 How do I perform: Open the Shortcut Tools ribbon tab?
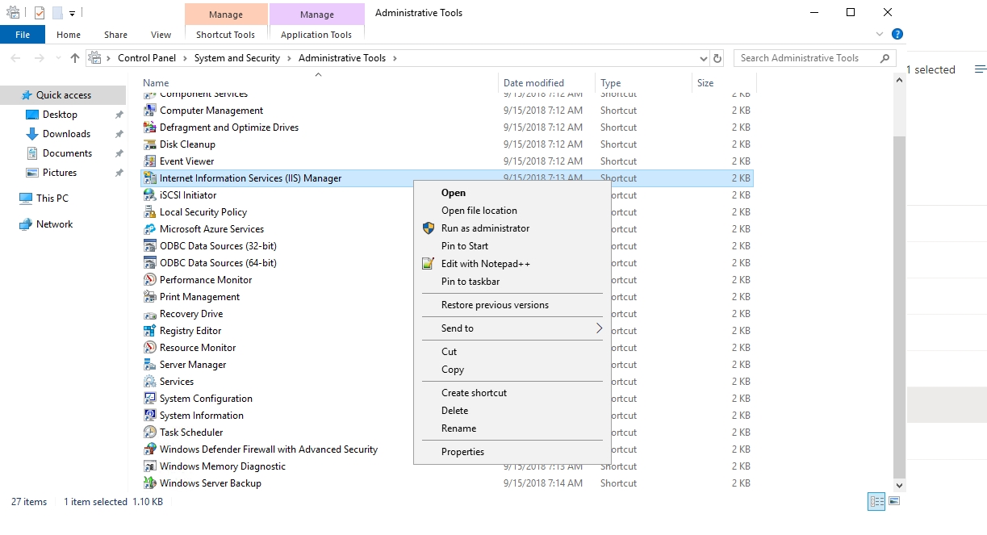225,35
